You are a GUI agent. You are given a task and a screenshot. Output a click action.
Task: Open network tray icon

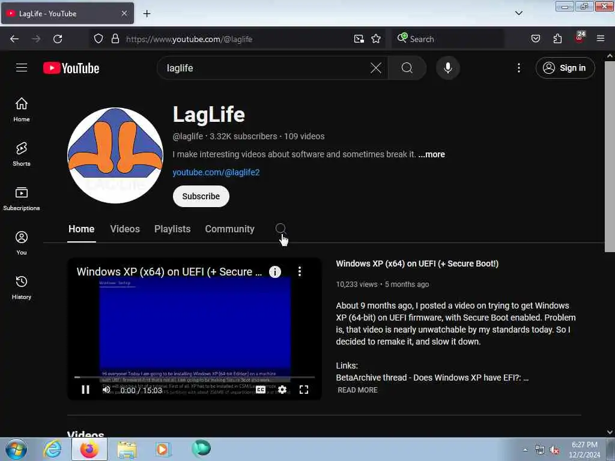click(540, 450)
